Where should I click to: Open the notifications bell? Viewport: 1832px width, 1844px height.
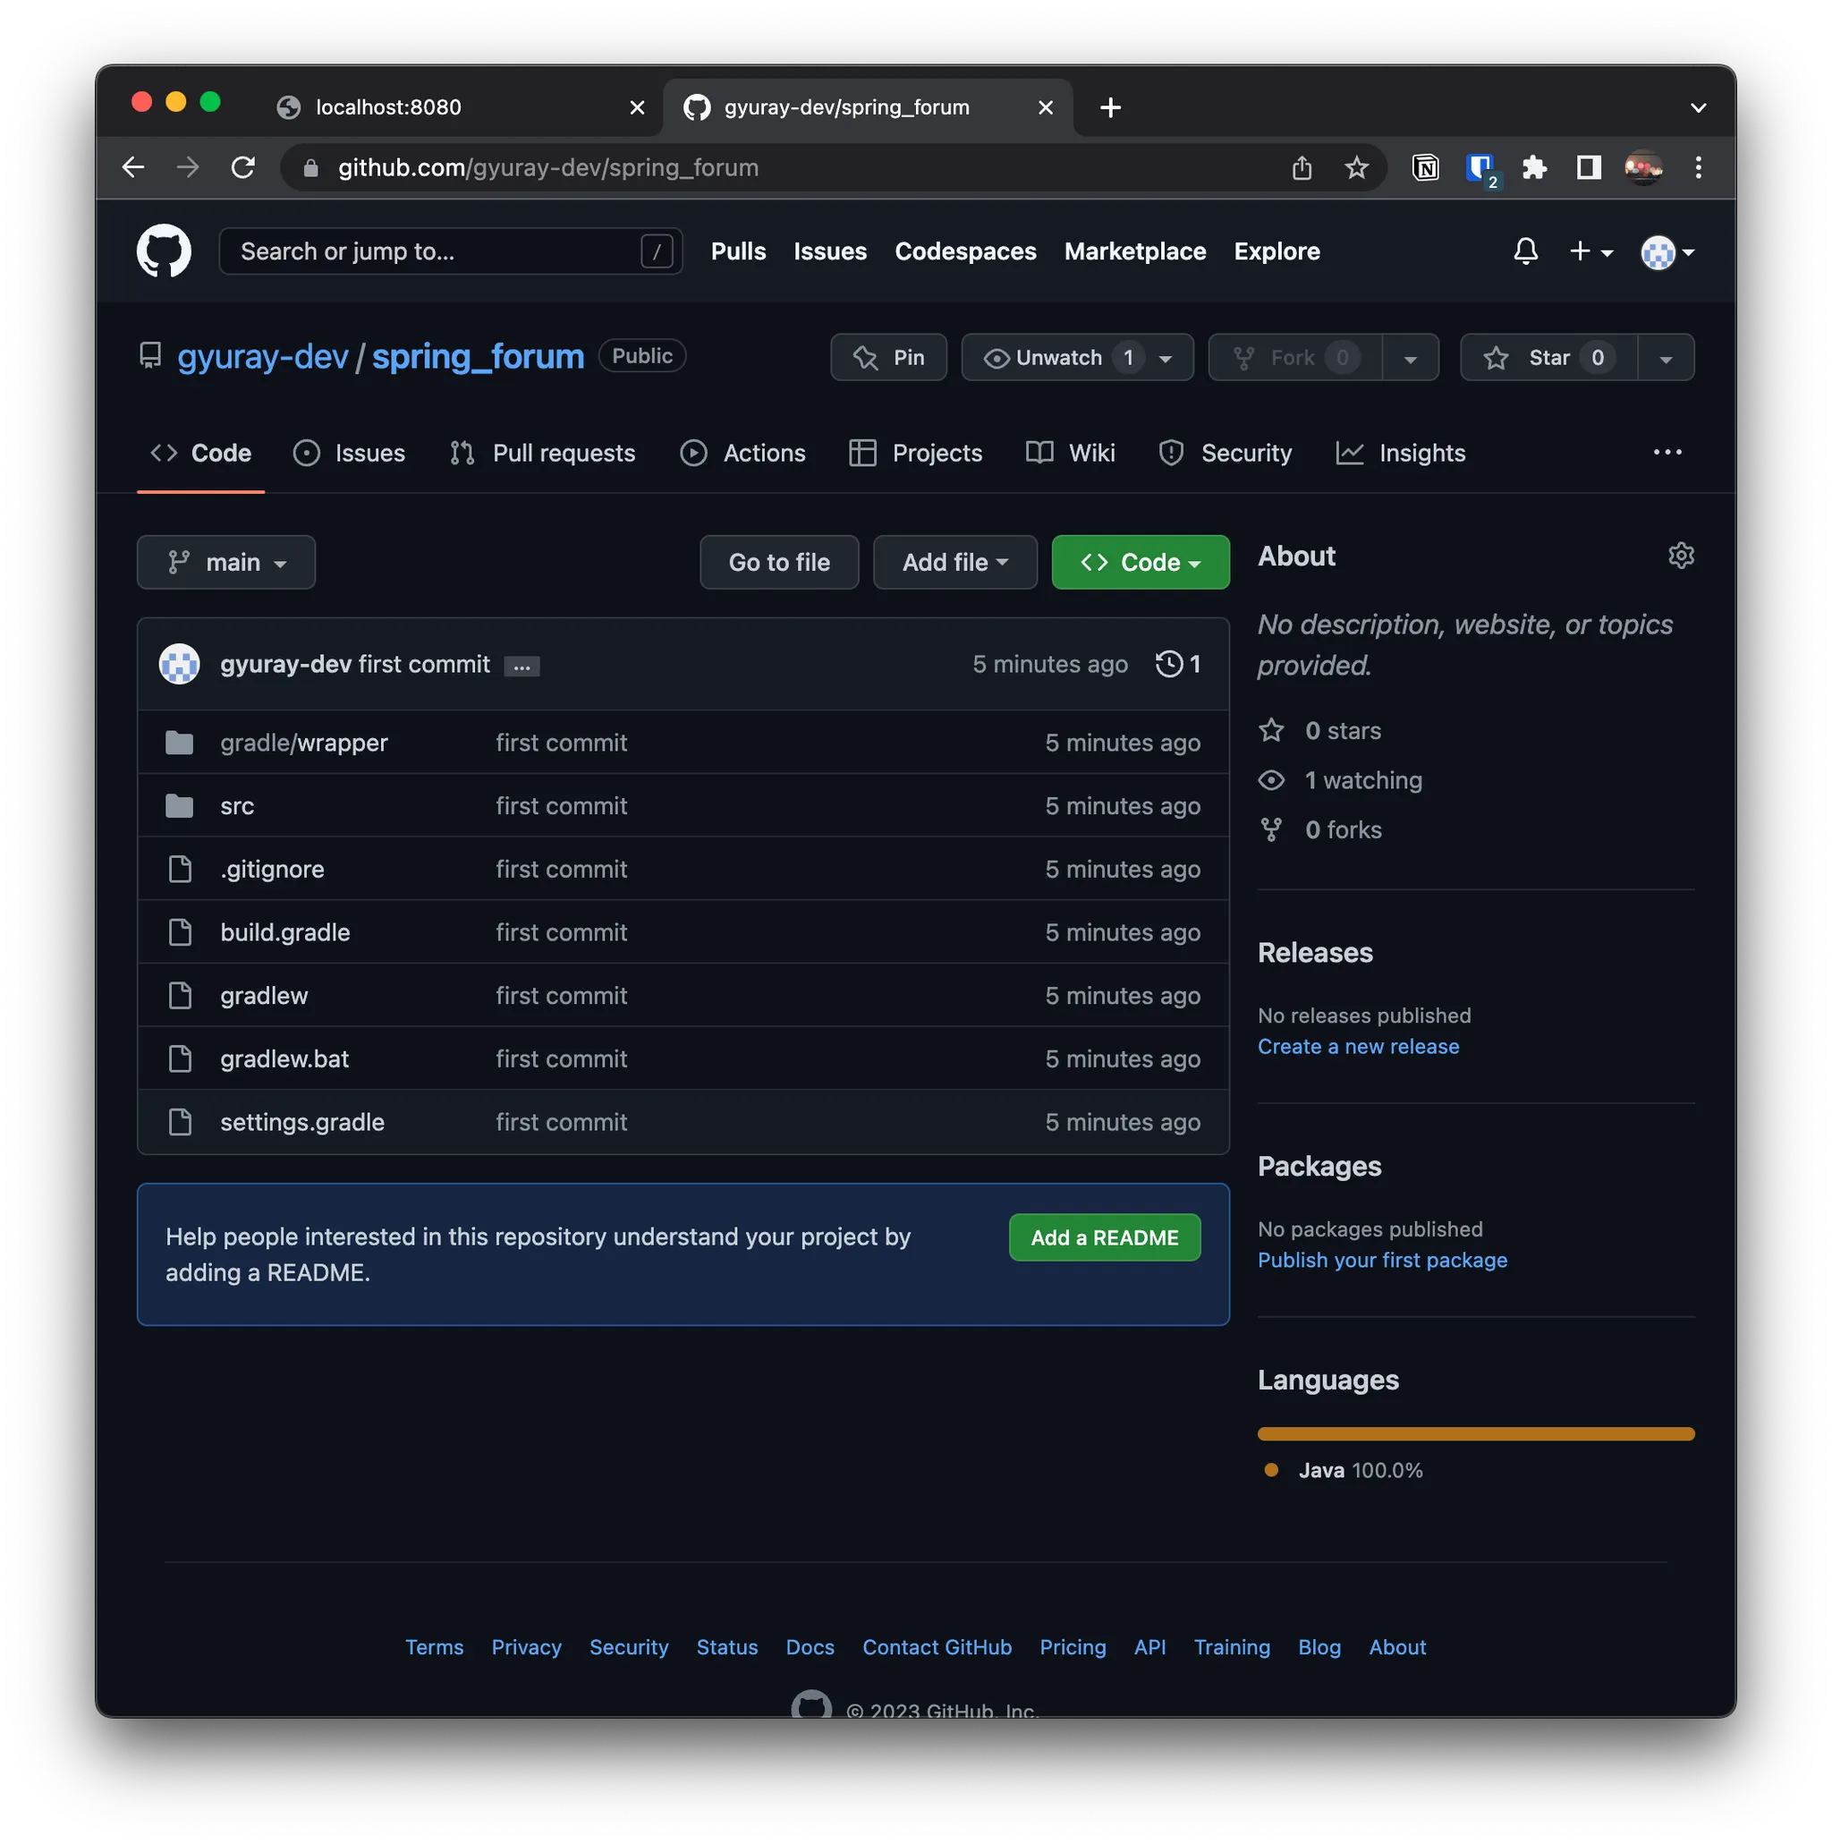coord(1525,251)
